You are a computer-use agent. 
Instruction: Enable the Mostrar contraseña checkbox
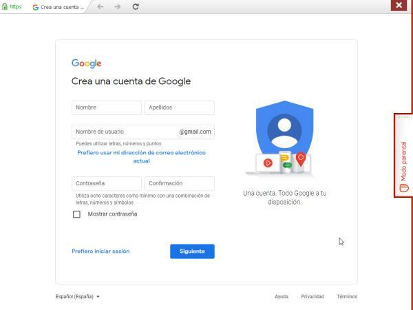pyautogui.click(x=76, y=214)
